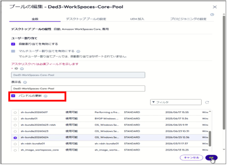The width and height of the screenshot is (227, 165).
Task: Refresh the bundle list with the reload icon
Action: tap(207, 102)
